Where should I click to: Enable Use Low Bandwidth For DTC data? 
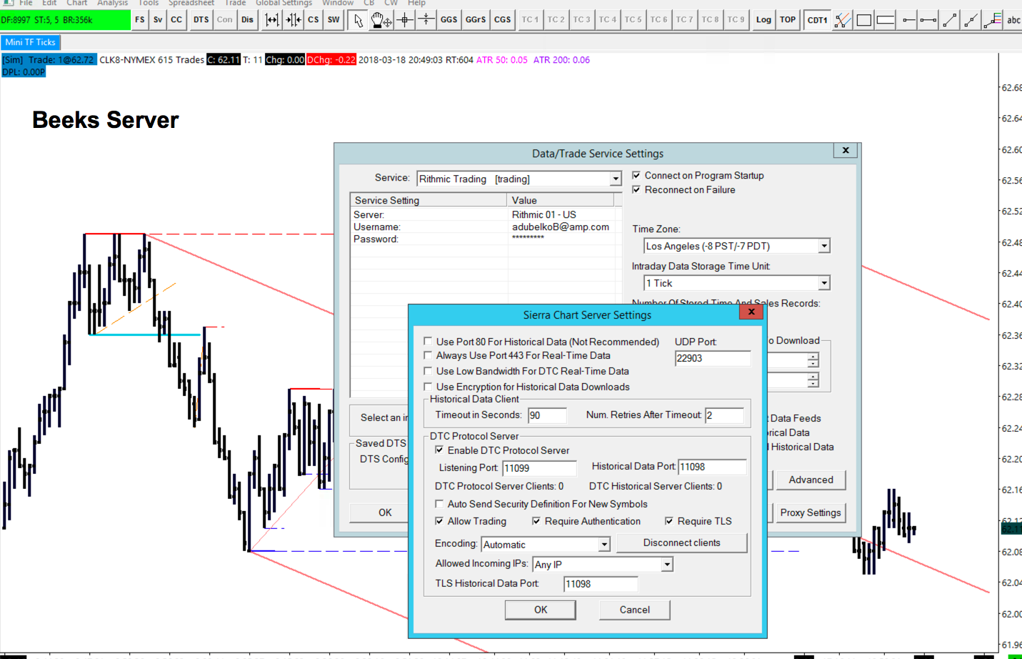coord(428,371)
